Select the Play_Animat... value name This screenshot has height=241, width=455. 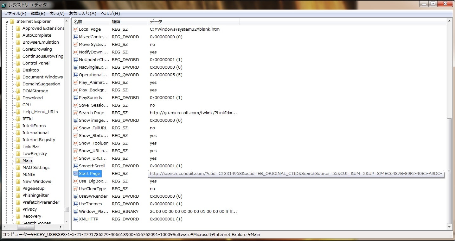(93, 82)
